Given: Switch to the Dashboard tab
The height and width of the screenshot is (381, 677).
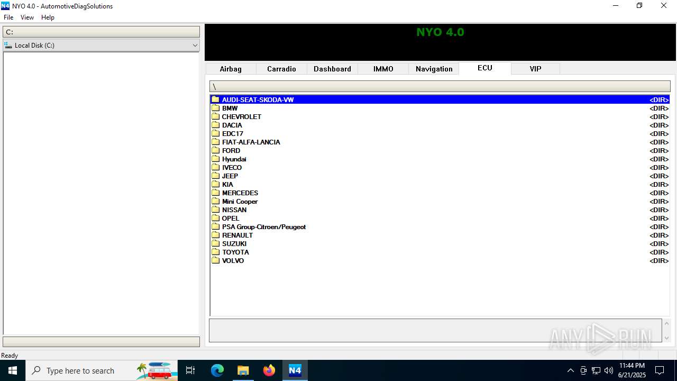Looking at the screenshot, I should [332, 69].
